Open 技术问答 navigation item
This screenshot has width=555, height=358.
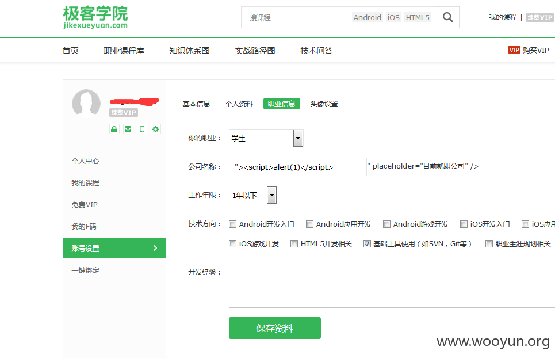pyautogui.click(x=316, y=51)
